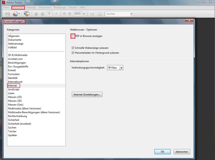
Task: Go to next page arrow icon
Action: [x=43, y=14]
